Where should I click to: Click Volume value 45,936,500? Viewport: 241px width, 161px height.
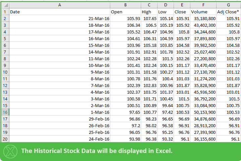pyautogui.click(x=203, y=92)
